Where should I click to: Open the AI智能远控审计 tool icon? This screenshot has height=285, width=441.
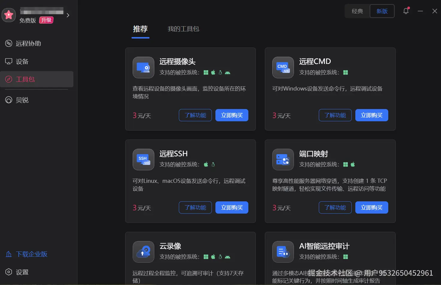click(x=283, y=252)
